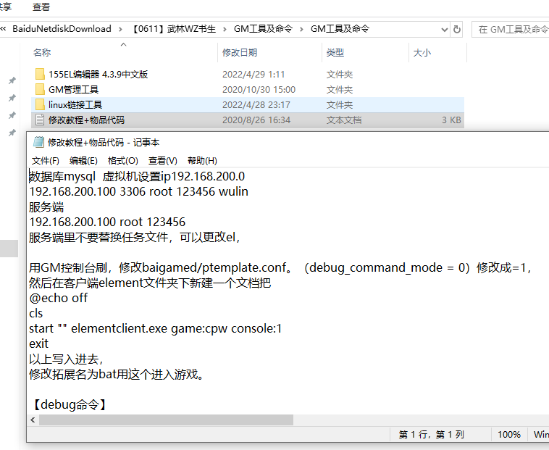
Task: Click the GM管理工具 folder icon
Action: [x=40, y=89]
